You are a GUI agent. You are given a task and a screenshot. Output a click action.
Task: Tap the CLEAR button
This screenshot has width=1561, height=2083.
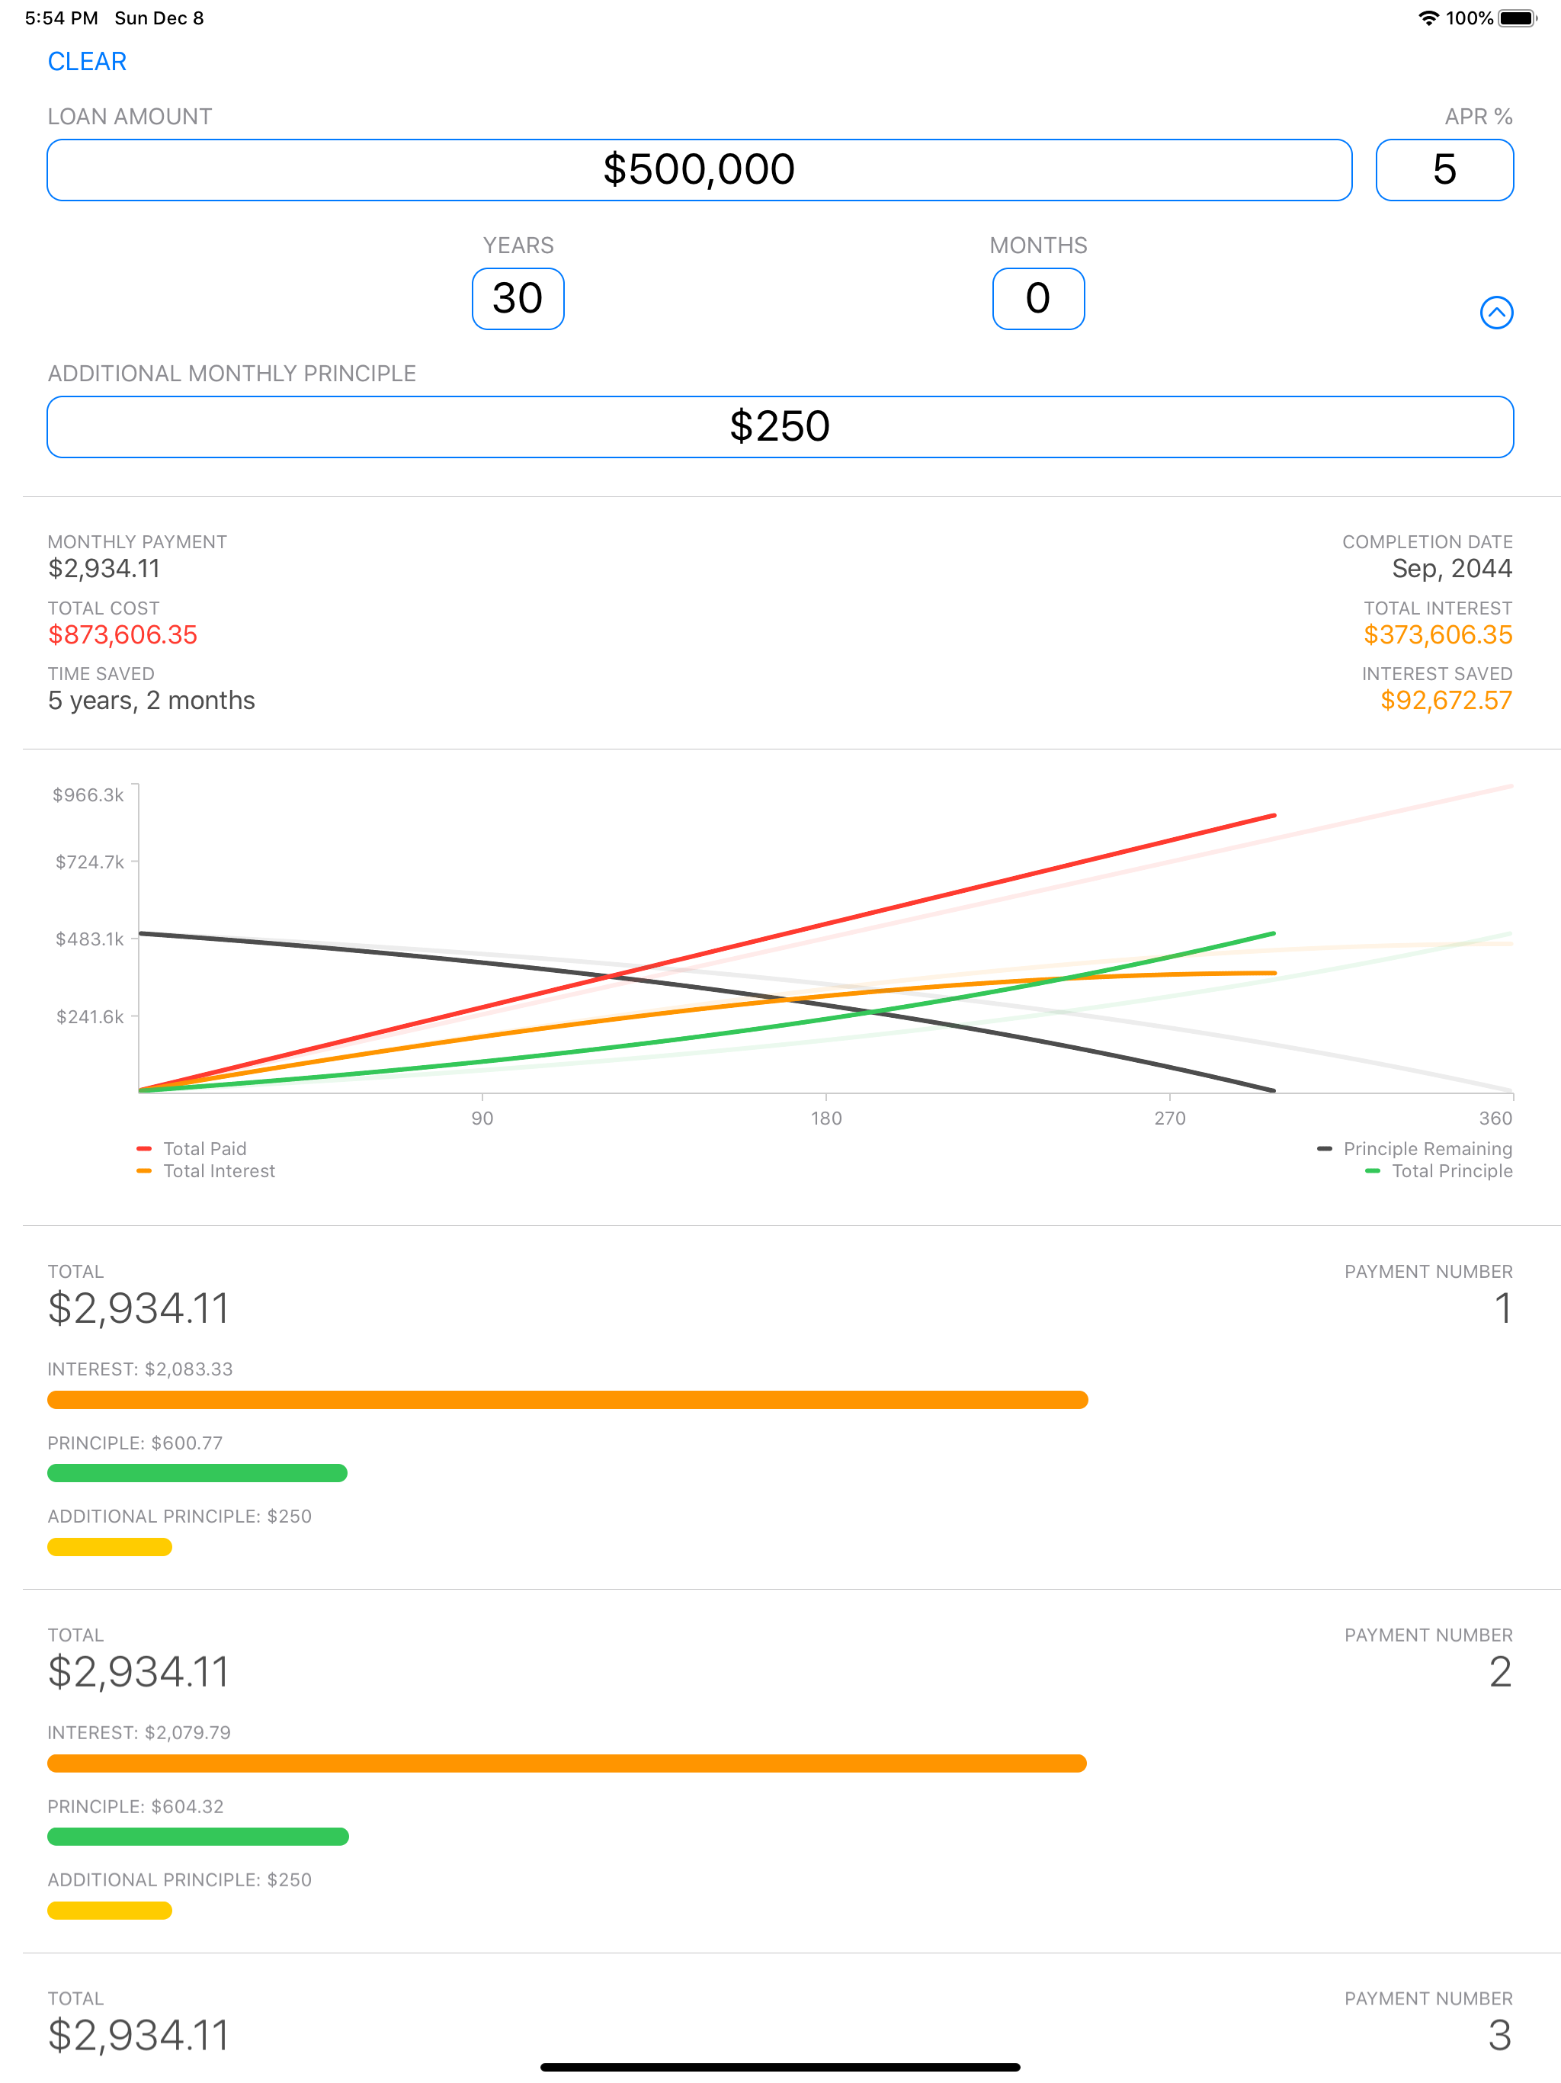coord(87,61)
